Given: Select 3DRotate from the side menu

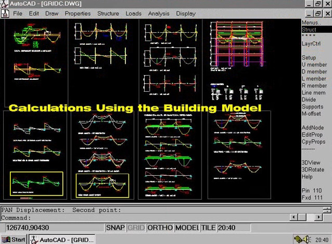Looking at the screenshot, I should [x=314, y=170].
